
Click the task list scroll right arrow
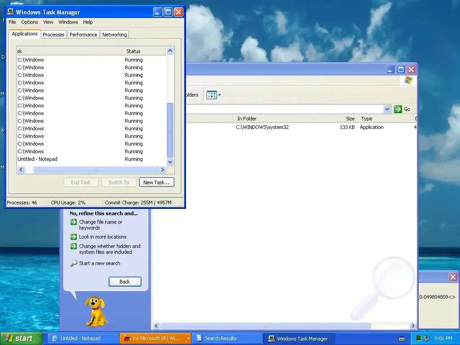coord(162,169)
